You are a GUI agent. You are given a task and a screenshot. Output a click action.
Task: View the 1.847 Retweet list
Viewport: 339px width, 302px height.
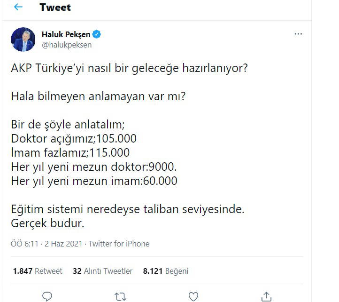point(38,271)
